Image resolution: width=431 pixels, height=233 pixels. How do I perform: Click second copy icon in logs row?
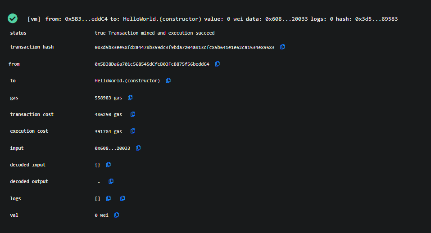tap(122, 198)
